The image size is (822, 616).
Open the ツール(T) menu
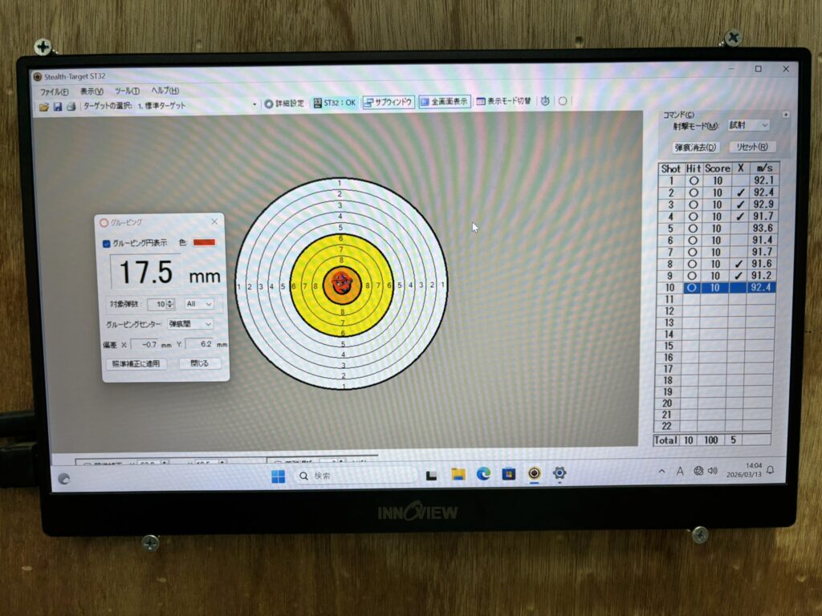pos(127,91)
